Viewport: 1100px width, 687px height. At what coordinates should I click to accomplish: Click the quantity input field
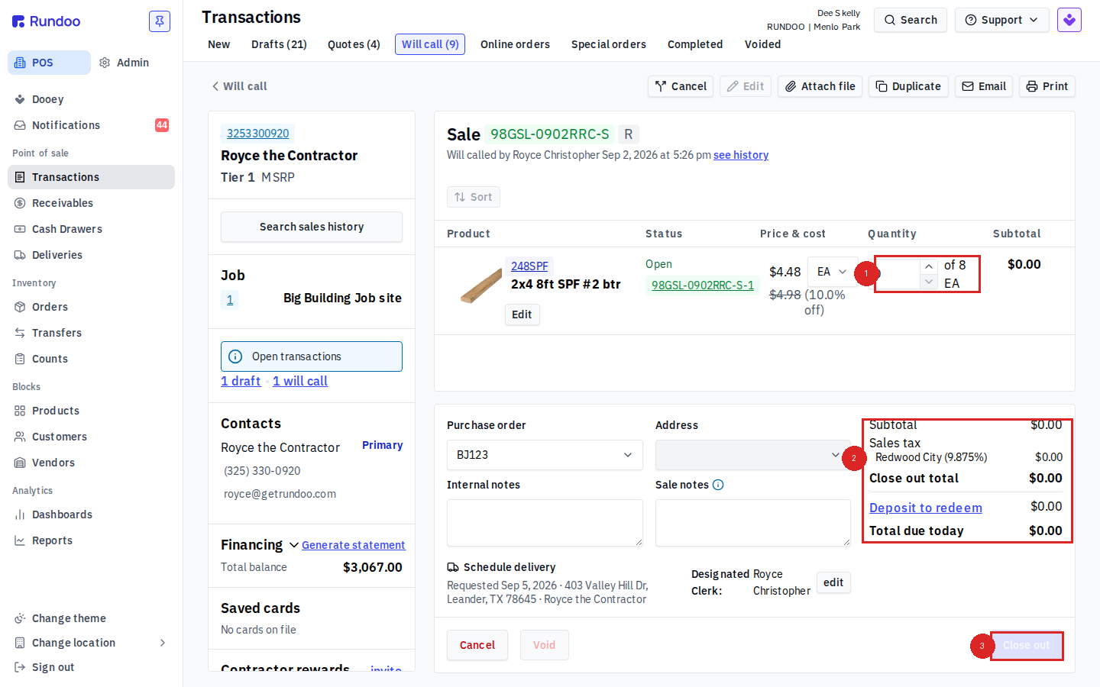click(898, 274)
